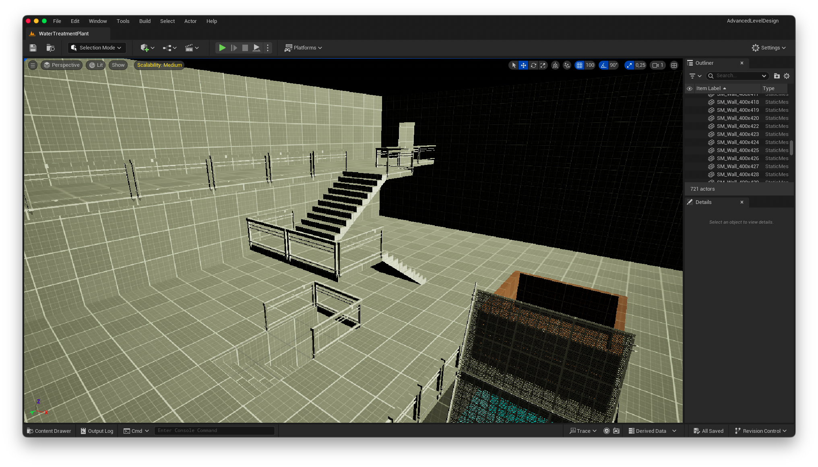This screenshot has width=818, height=467.
Task: Select the rotate transform tool
Action: [533, 65]
